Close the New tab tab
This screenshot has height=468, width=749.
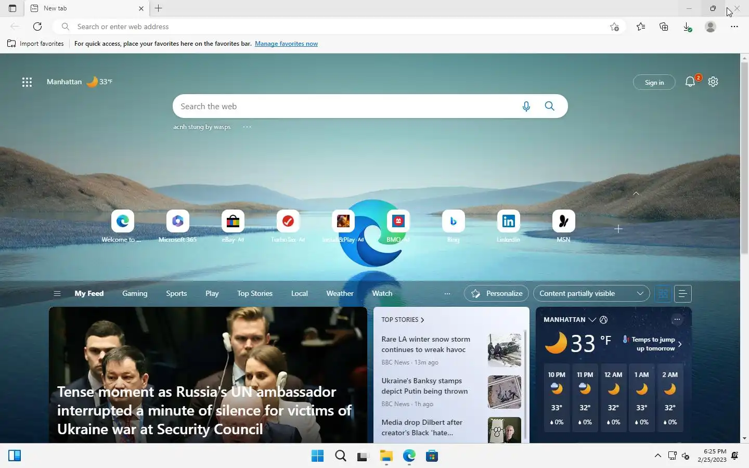coord(141,8)
